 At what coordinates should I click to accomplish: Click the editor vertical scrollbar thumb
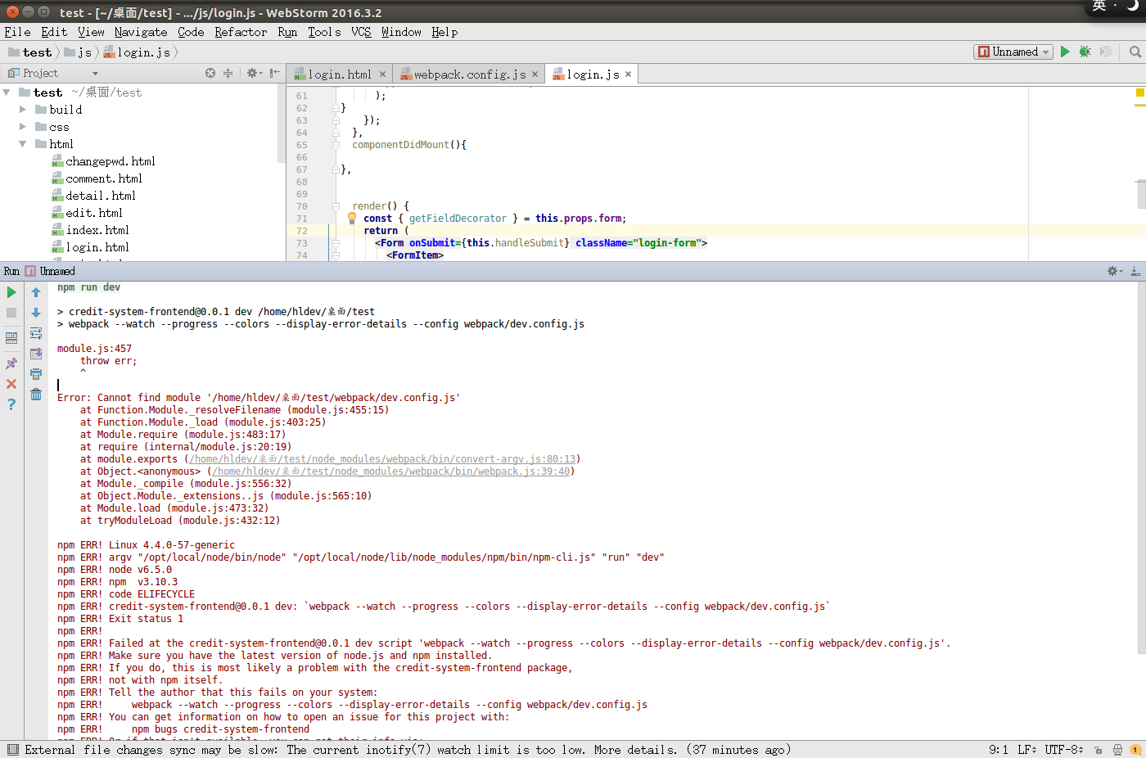[1141, 195]
